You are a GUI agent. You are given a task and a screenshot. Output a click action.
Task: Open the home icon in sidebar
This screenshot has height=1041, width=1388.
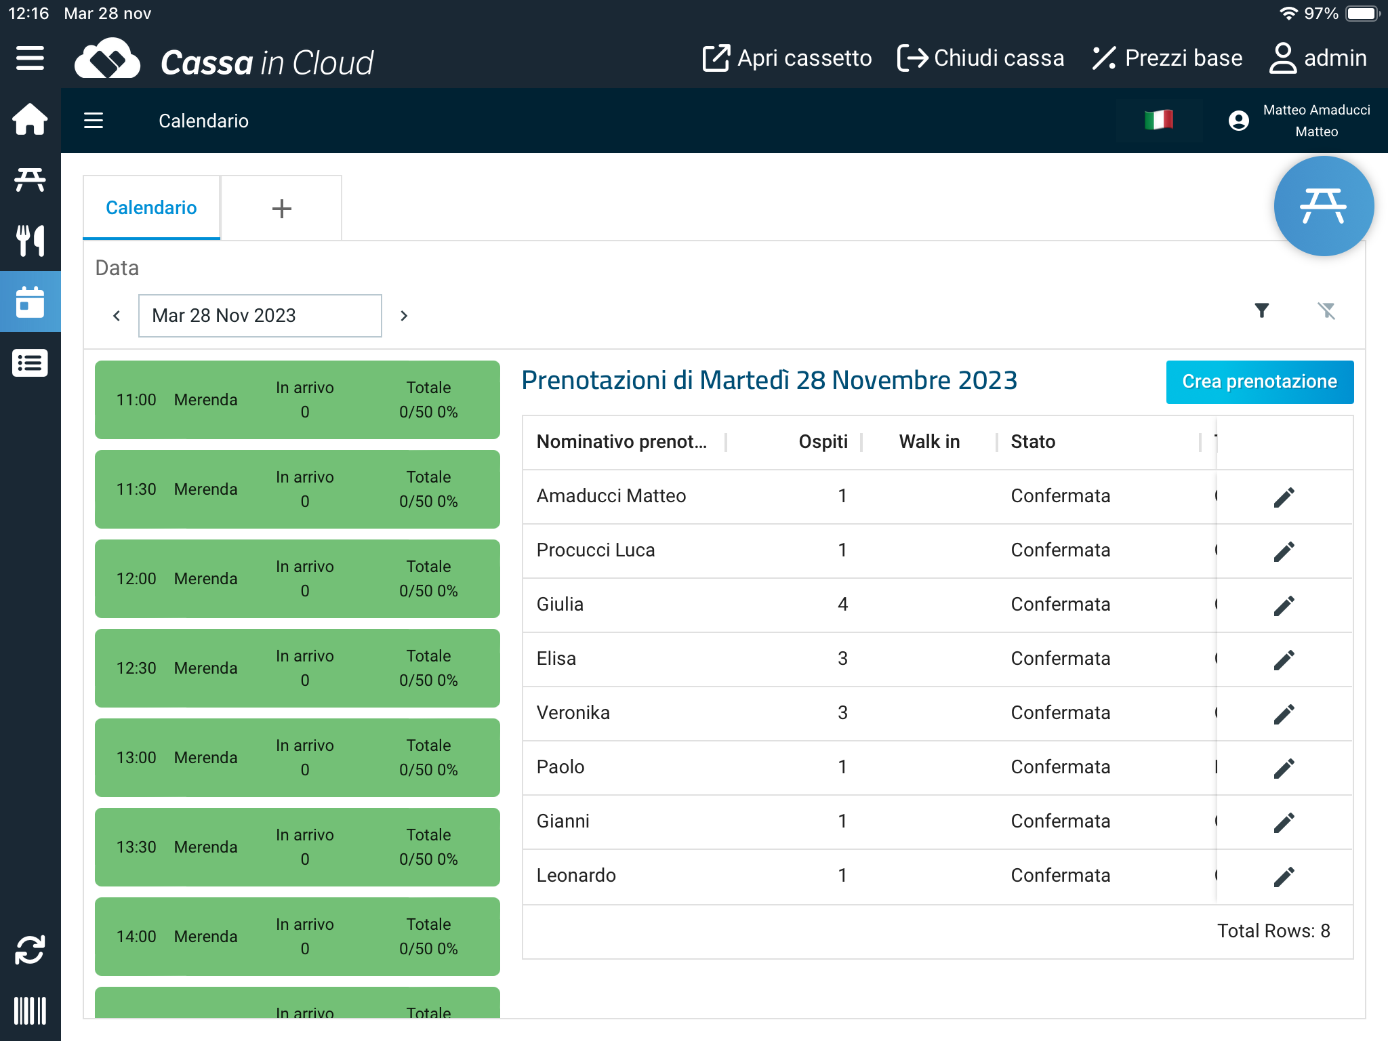coord(30,119)
